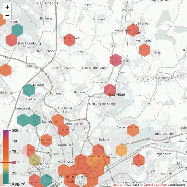Click the orange hexagon at Bergen-Enkheim
Viewport: 187px width, 187px height.
(133, 130)
